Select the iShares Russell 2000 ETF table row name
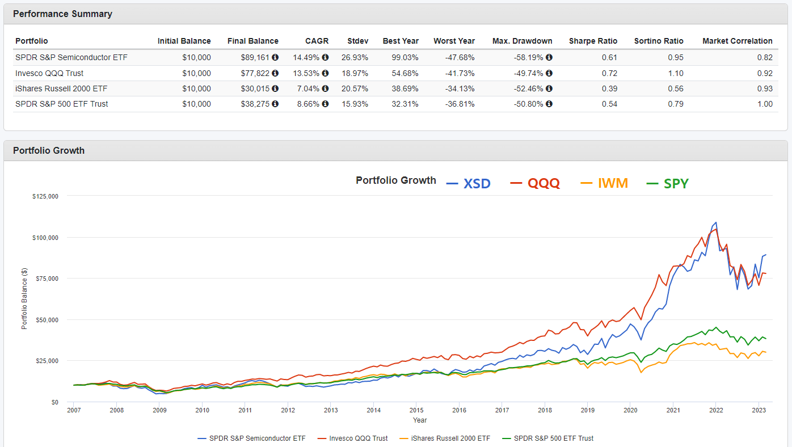 [x=61, y=88]
